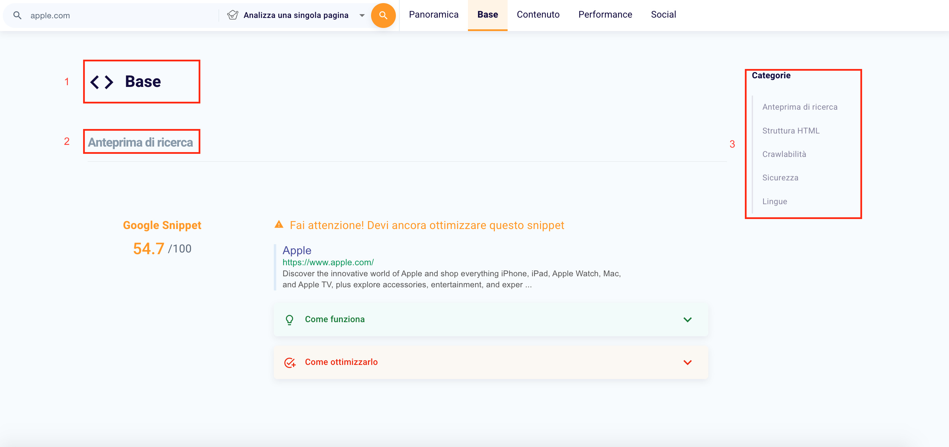Click the Categorie sidebar heading
949x447 pixels.
coord(771,75)
